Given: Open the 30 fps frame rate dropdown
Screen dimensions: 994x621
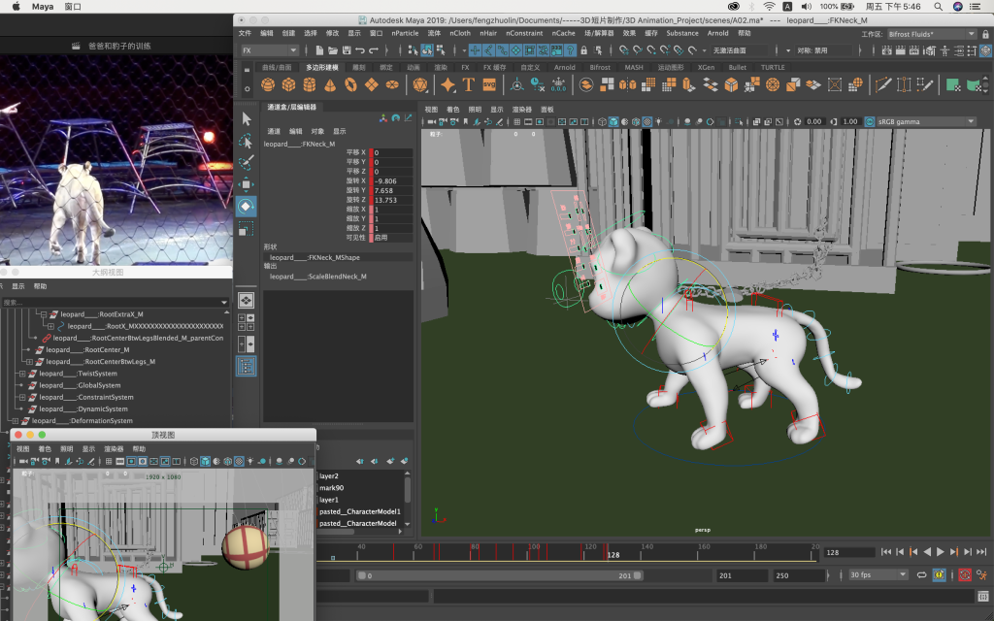Looking at the screenshot, I should tap(878, 574).
